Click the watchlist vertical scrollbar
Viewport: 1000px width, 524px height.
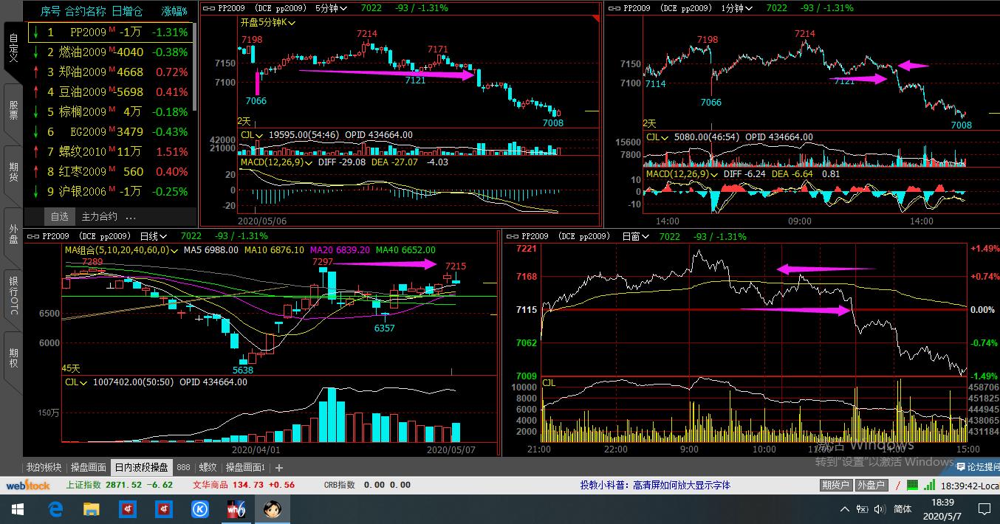coord(196,66)
